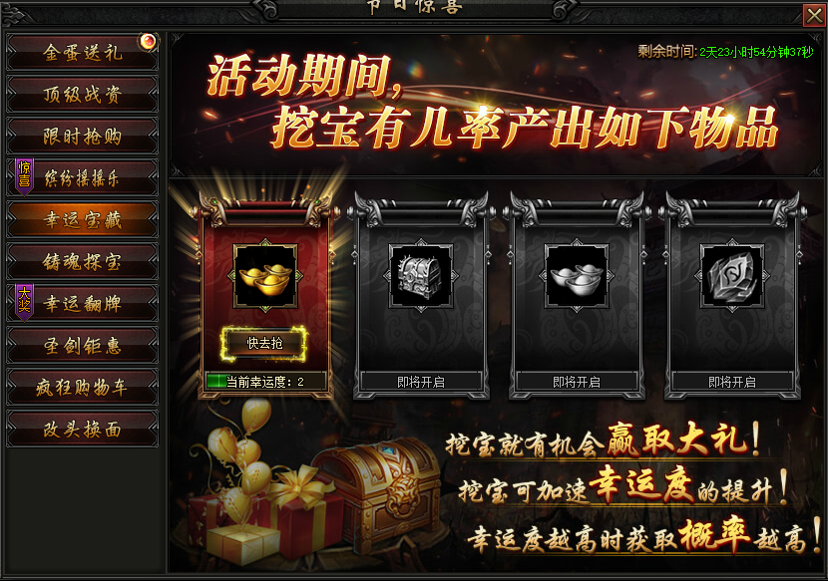828x581 pixels.
Task: Click the purple 惊喜 badge icon
Action: 24,176
